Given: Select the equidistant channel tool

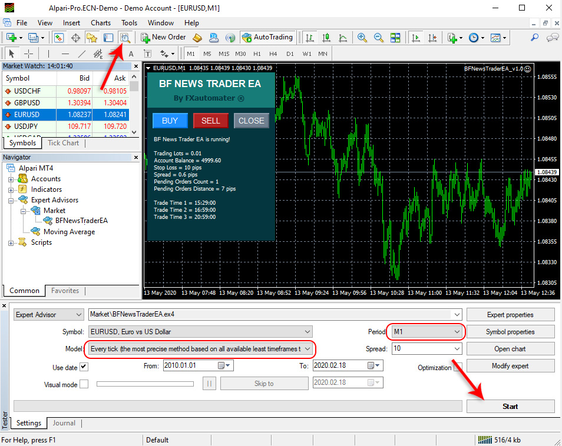Looking at the screenshot, I should click(98, 54).
